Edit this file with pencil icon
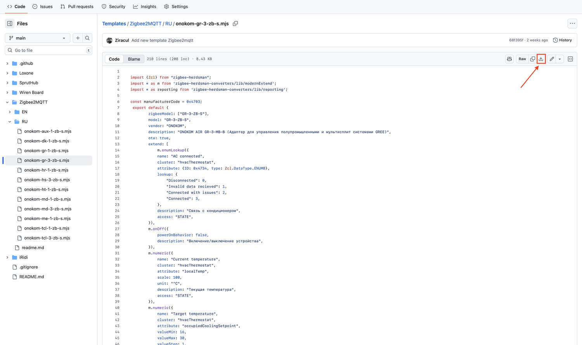This screenshot has width=582, height=345. [552, 59]
